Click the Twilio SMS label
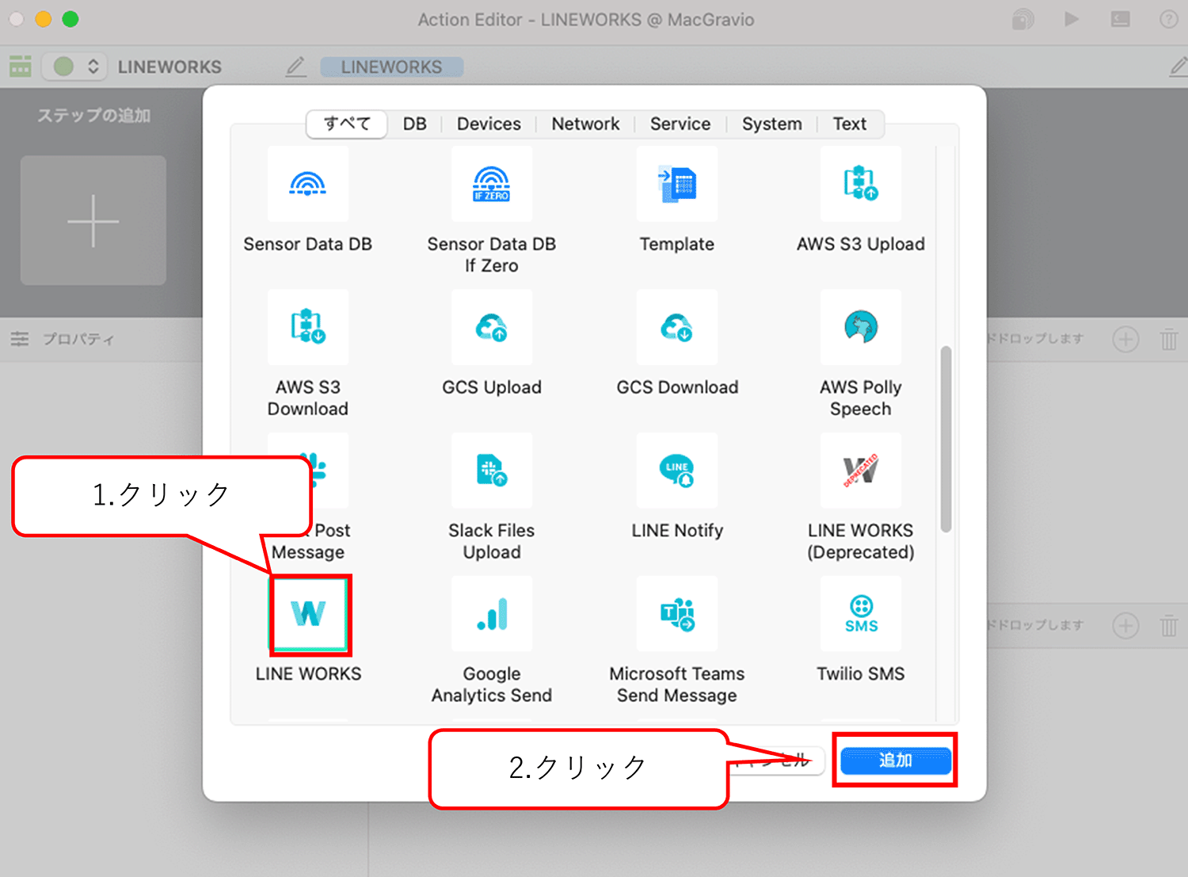This screenshot has height=877, width=1188. click(x=860, y=673)
